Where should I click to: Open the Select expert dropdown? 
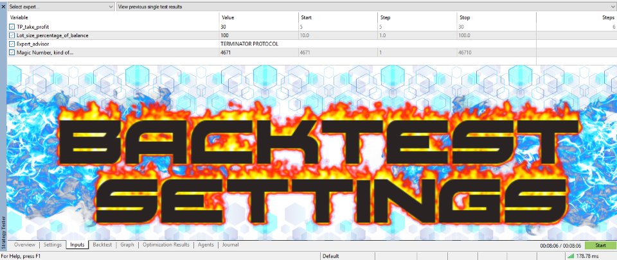[x=61, y=6]
